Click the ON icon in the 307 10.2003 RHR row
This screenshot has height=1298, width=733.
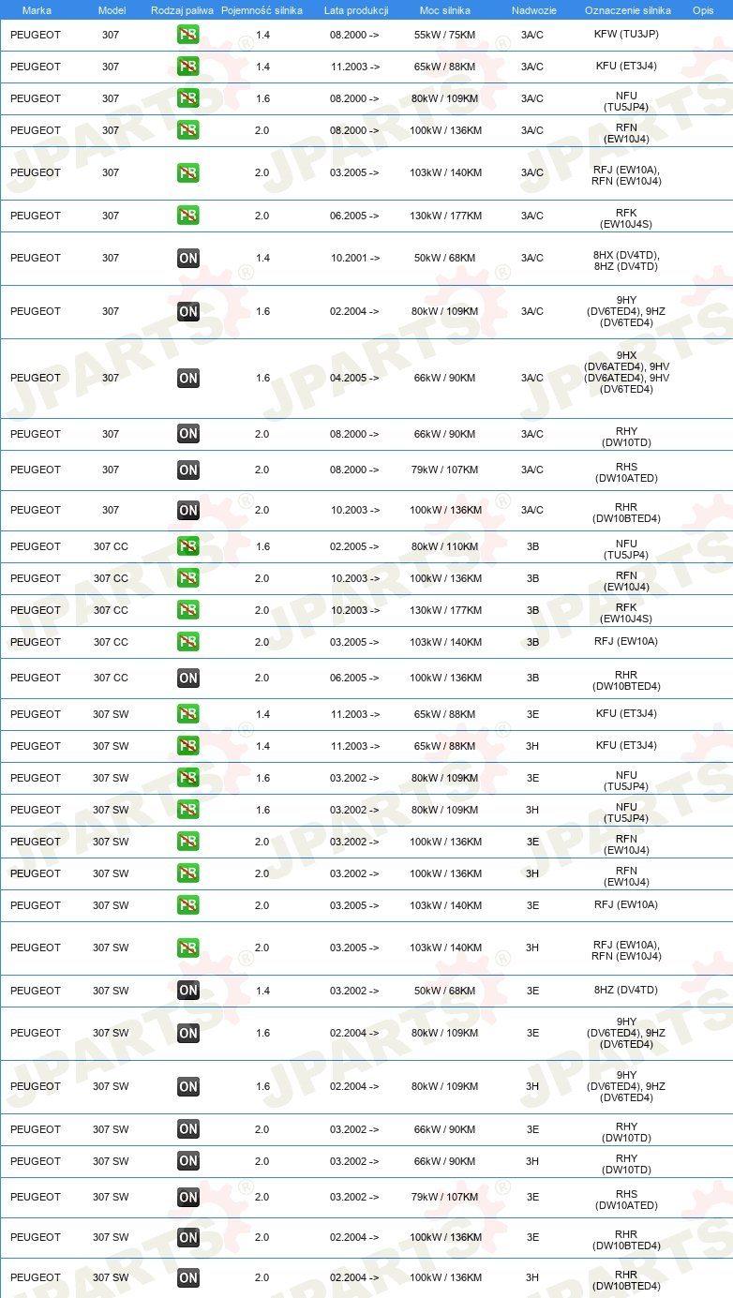(188, 510)
